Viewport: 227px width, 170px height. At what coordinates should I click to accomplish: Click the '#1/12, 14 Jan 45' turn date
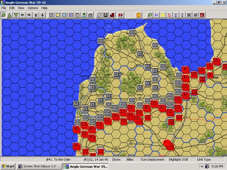[97, 160]
